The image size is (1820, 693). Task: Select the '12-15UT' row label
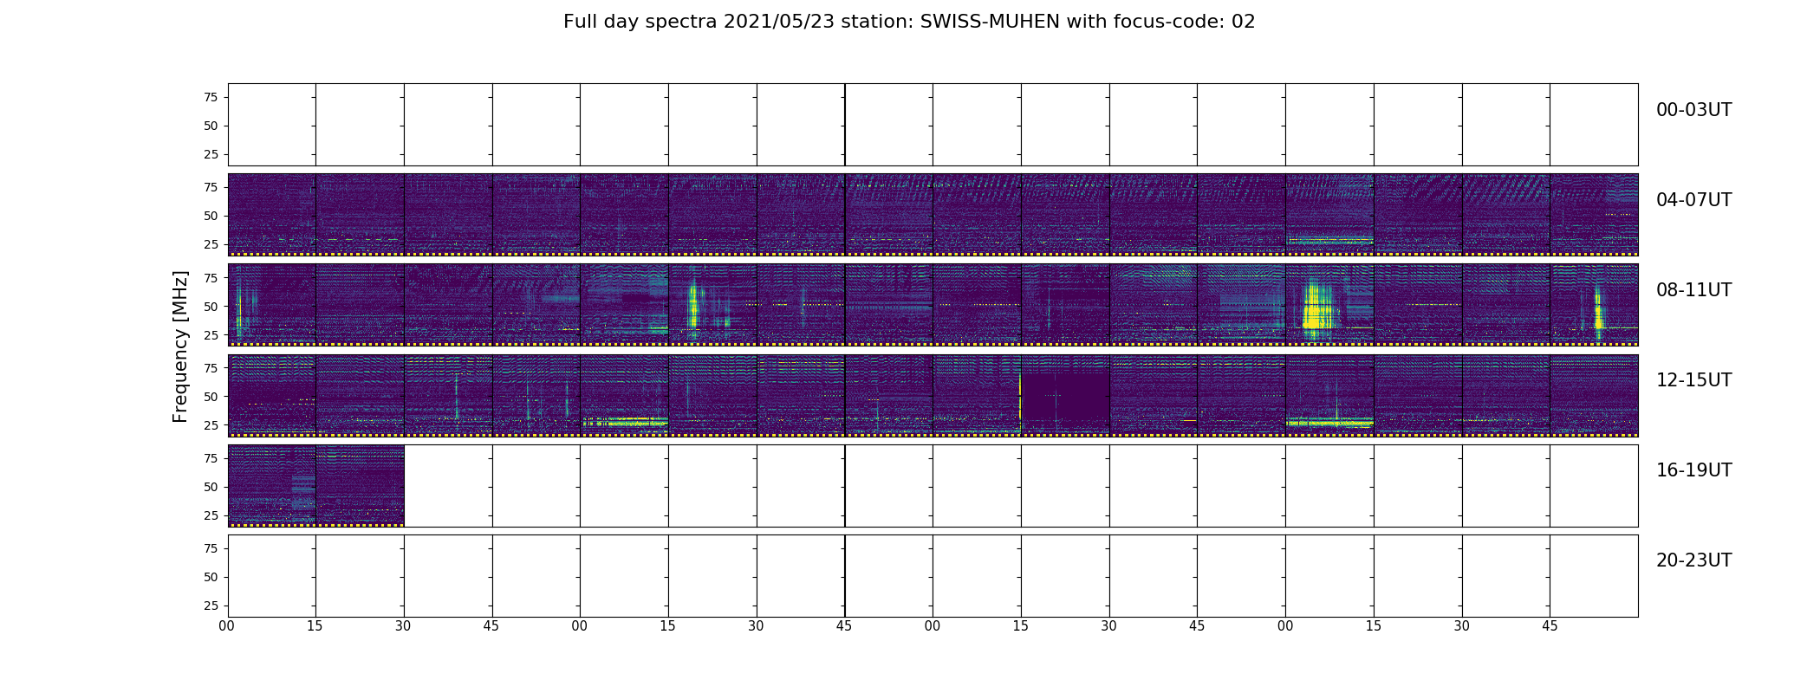[x=1693, y=380]
